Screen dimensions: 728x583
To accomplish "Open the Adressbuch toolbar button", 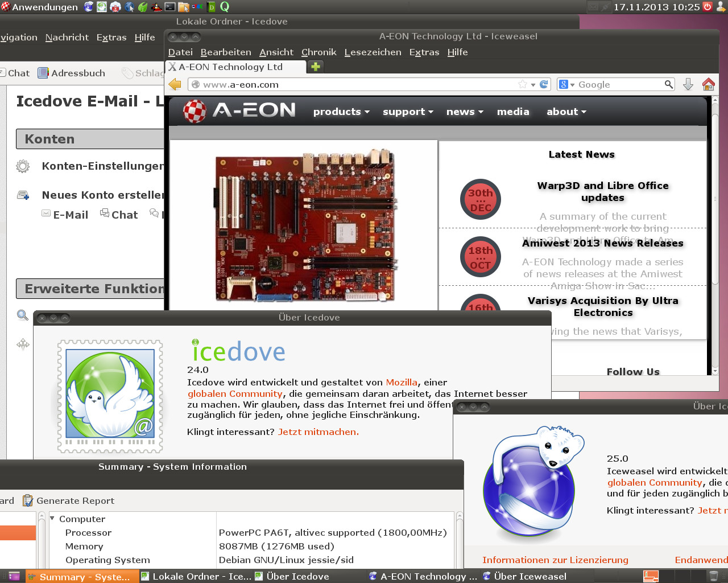I will click(72, 73).
